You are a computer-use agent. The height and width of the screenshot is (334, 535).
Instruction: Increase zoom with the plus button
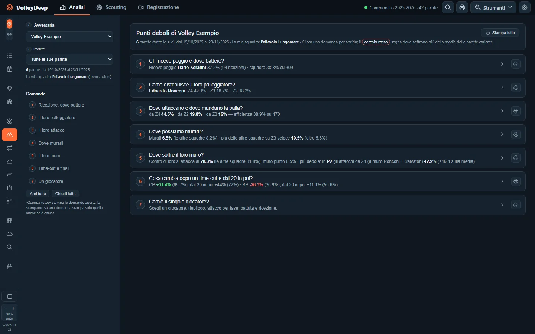click(13, 308)
